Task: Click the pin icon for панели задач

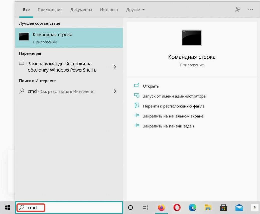Action: 137,125
